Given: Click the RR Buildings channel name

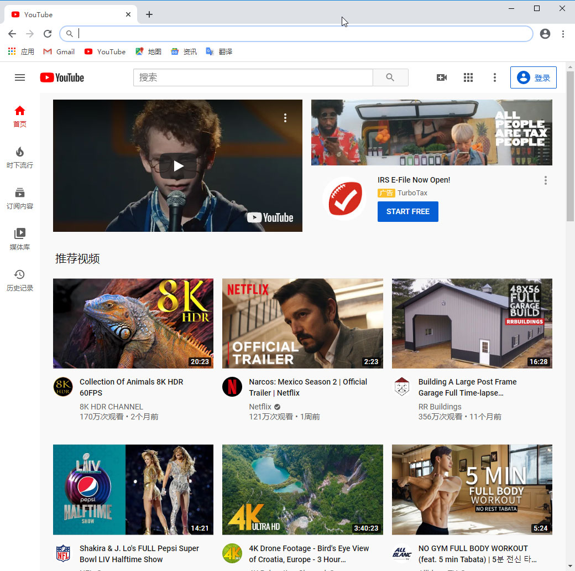Looking at the screenshot, I should click(x=440, y=407).
